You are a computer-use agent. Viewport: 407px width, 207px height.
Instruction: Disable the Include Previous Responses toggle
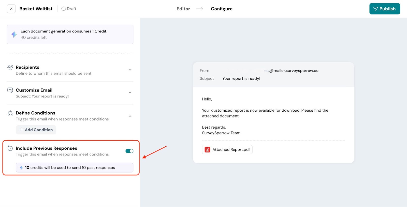pyautogui.click(x=129, y=151)
